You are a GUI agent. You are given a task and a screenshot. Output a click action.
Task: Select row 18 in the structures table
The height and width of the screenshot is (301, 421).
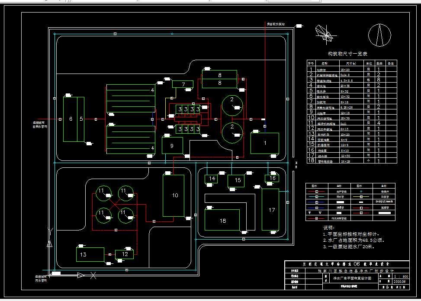352,161
